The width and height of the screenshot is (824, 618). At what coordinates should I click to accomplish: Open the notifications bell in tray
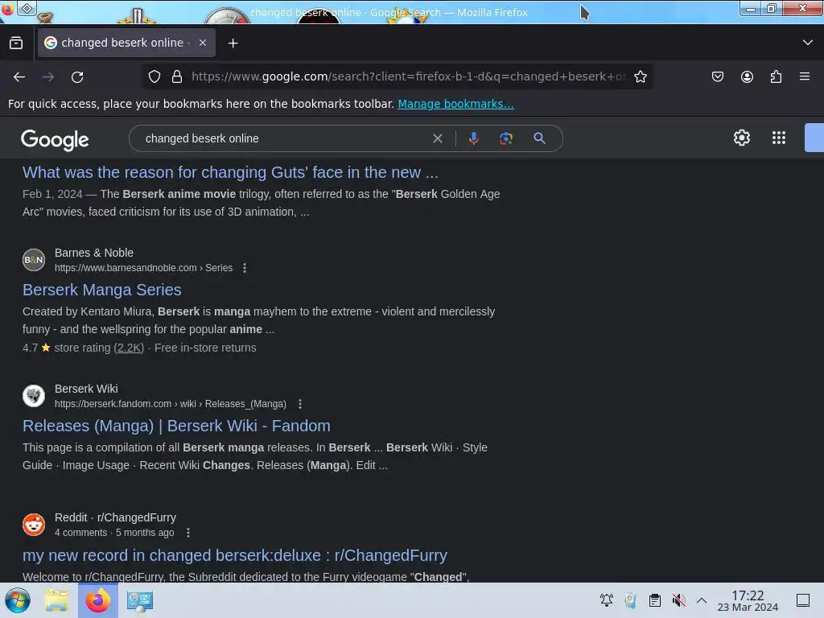(x=607, y=600)
